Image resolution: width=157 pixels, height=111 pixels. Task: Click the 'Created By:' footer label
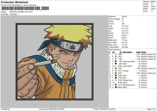5,109
